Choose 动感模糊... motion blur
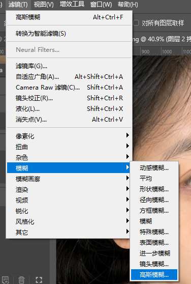Viewport: 191px width, 284px height. click(x=154, y=168)
